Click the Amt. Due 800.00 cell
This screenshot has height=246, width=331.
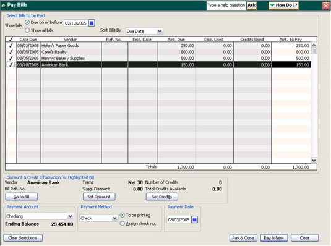177,52
